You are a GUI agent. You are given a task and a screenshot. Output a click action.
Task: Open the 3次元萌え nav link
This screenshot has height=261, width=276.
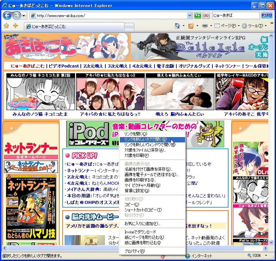117,66
